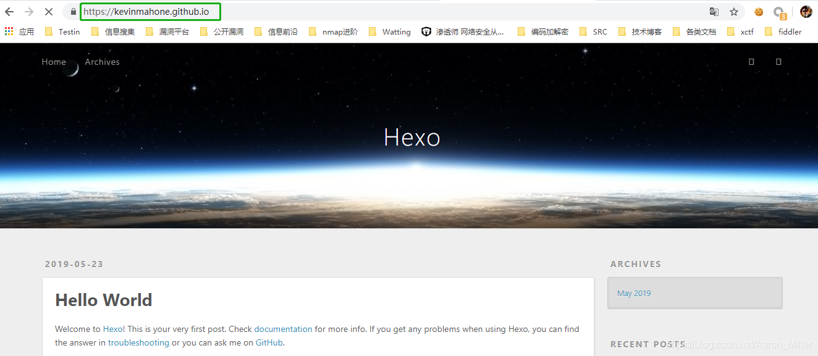The width and height of the screenshot is (818, 356).
Task: Click the browser forward arrow
Action: pyautogui.click(x=29, y=12)
